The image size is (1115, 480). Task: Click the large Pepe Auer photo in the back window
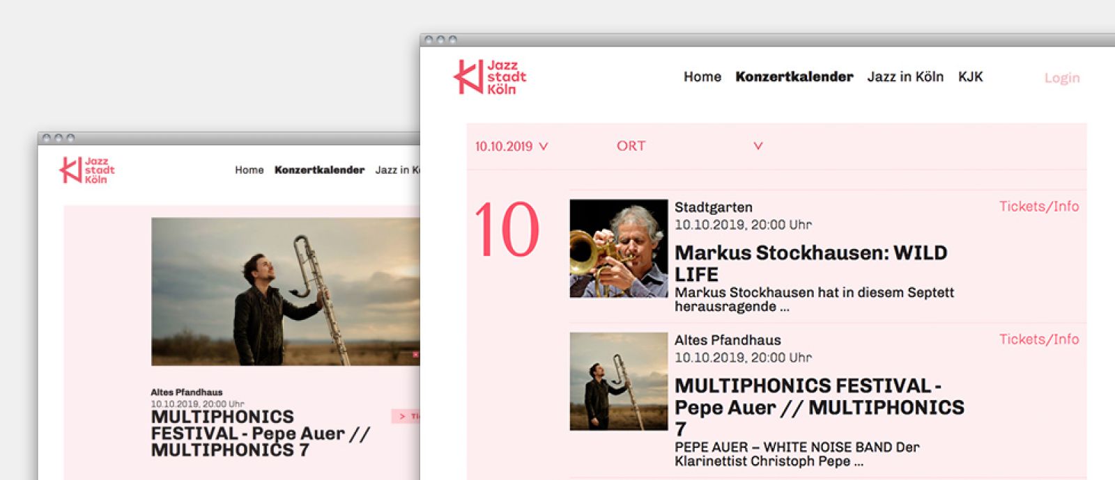(x=286, y=291)
